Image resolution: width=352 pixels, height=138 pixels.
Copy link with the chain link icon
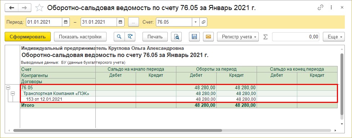tap(320, 8)
